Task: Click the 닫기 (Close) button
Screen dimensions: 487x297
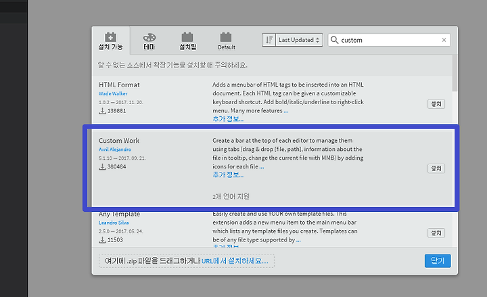Action: pos(438,260)
